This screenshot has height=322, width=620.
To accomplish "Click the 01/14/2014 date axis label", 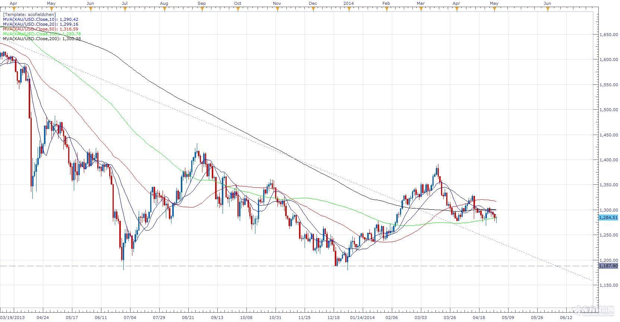I will [x=363, y=318].
